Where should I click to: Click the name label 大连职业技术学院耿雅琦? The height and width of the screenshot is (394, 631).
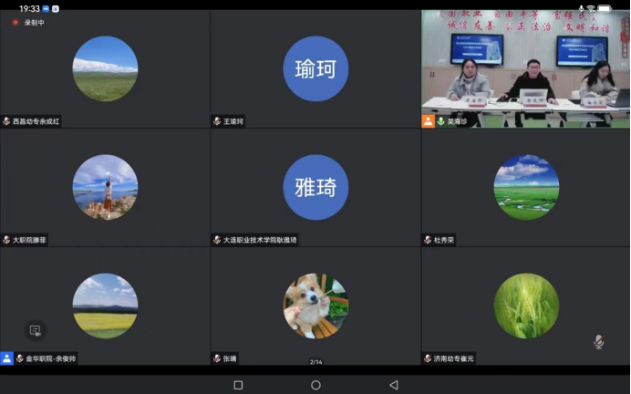[x=260, y=240]
